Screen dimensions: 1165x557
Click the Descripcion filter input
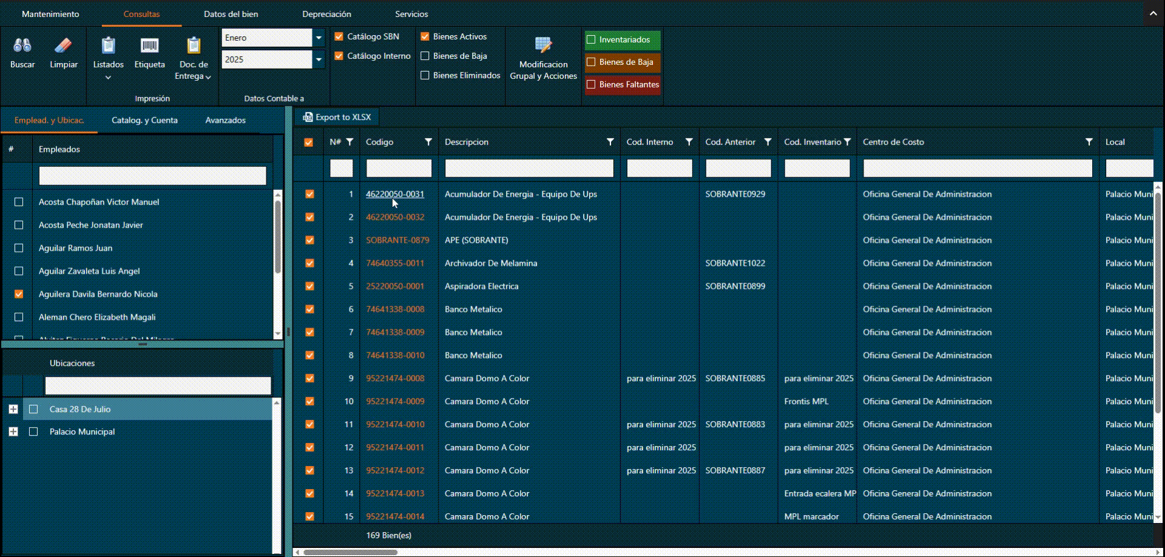[529, 168]
